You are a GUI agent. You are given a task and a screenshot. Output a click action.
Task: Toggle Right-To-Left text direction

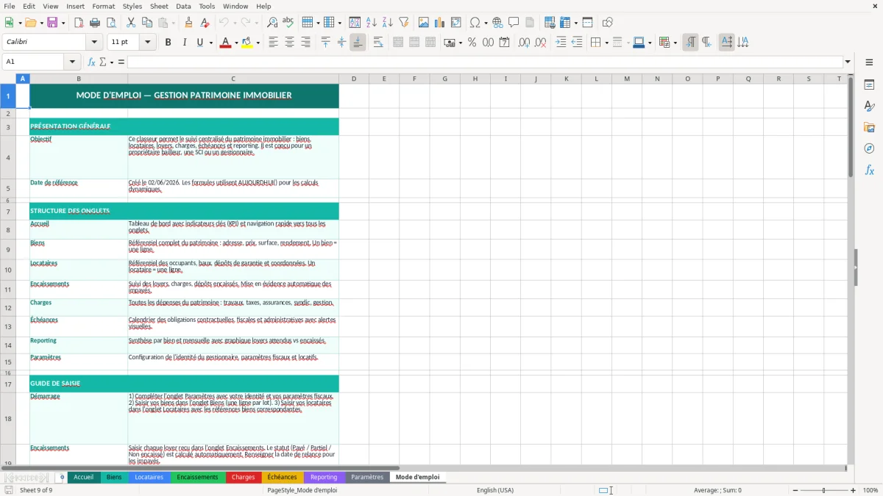click(x=706, y=43)
